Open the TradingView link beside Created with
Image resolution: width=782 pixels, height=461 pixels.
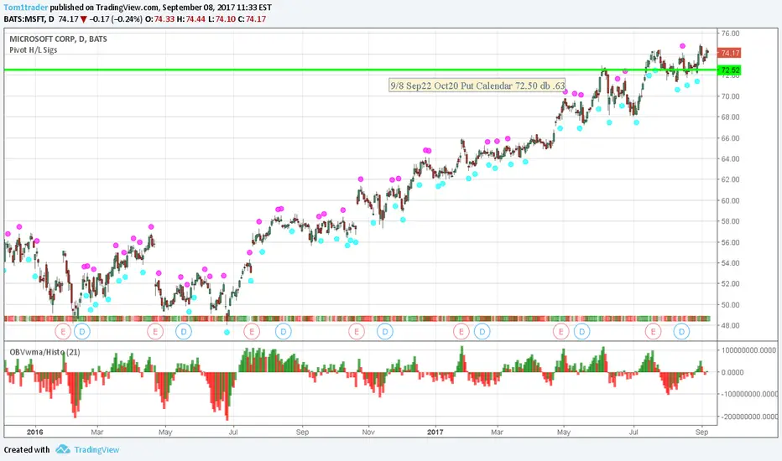click(x=96, y=449)
